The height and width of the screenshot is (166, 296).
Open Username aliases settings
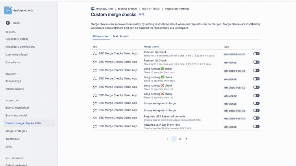click(x=16, y=54)
